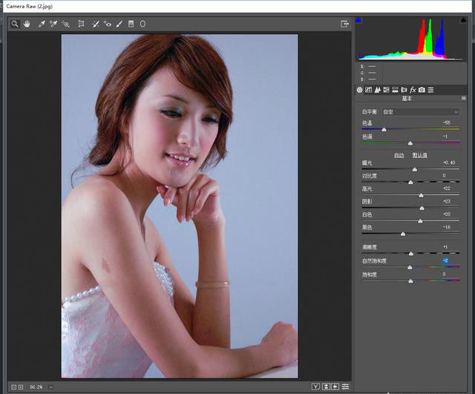The image size is (475, 394).
Task: Select the Graduated Filter tool
Action: [131, 24]
